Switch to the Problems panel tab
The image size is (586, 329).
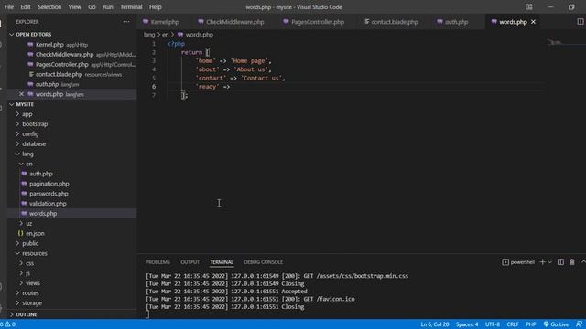(157, 262)
